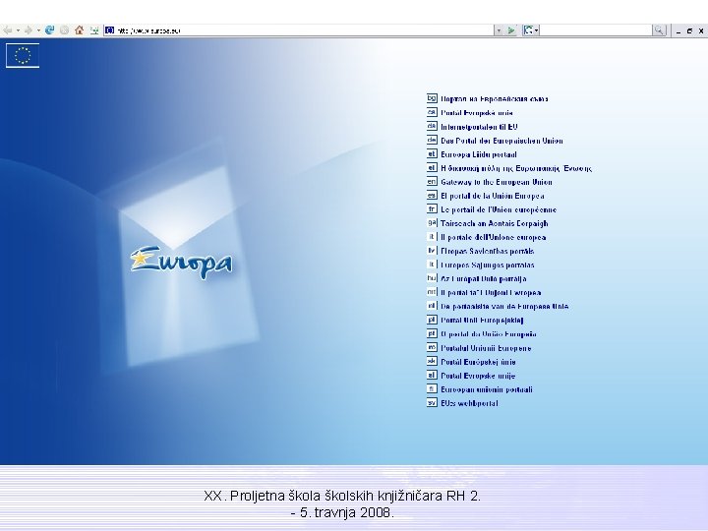The width and height of the screenshot is (708, 531).
Task: Click the 'da' language code box
Action: click(432, 126)
